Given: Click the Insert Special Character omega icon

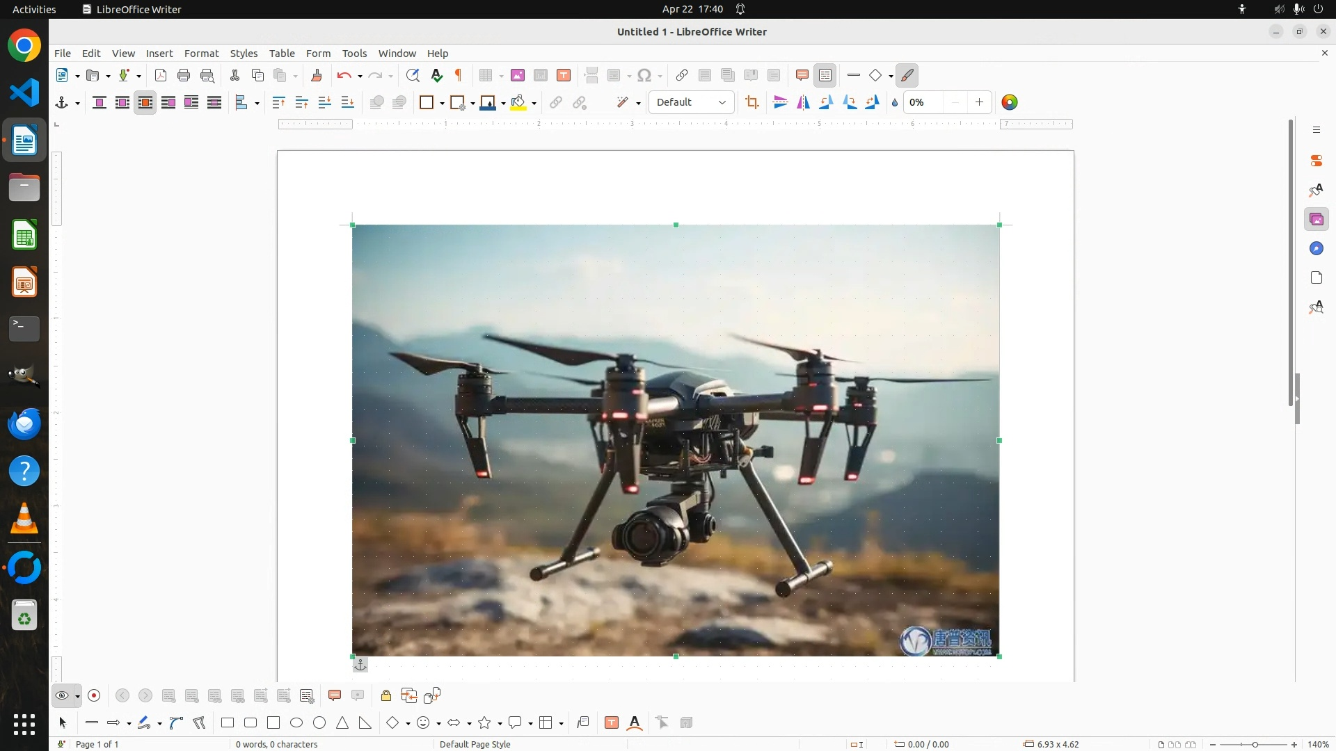Looking at the screenshot, I should click(x=644, y=75).
